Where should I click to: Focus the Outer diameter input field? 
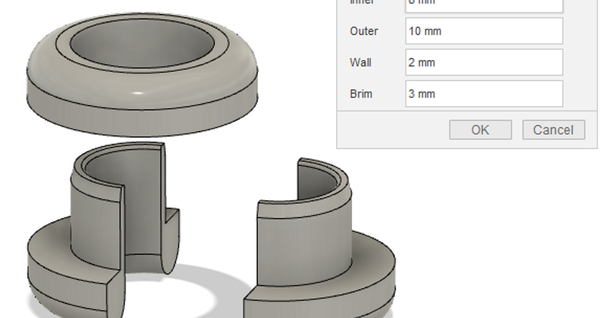tap(484, 31)
